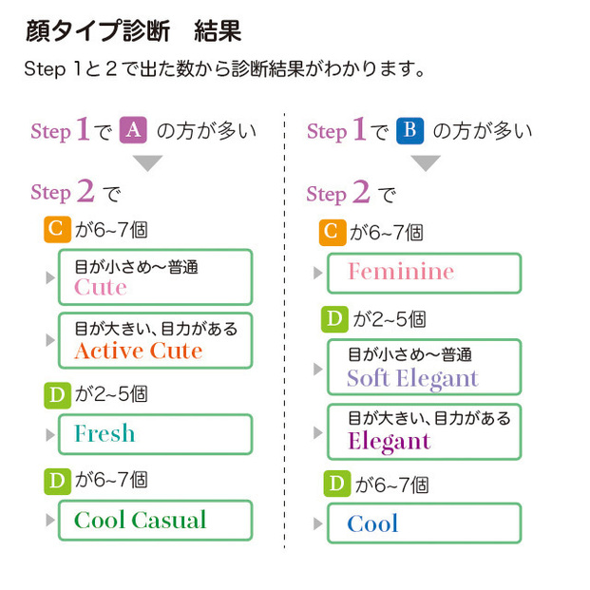The height and width of the screenshot is (590, 590).
Task: Open the Fresh result box
Action: pyautogui.click(x=155, y=434)
